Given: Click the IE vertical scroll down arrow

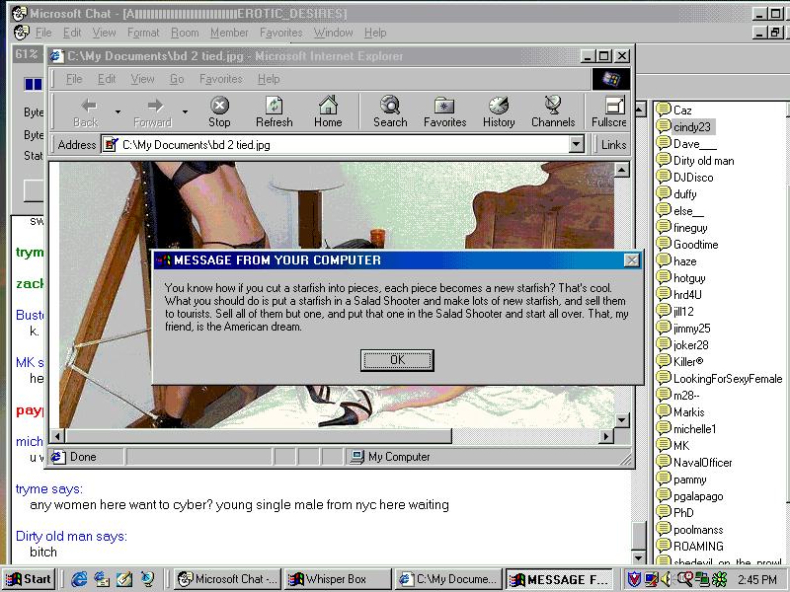Looking at the screenshot, I should 622,420.
